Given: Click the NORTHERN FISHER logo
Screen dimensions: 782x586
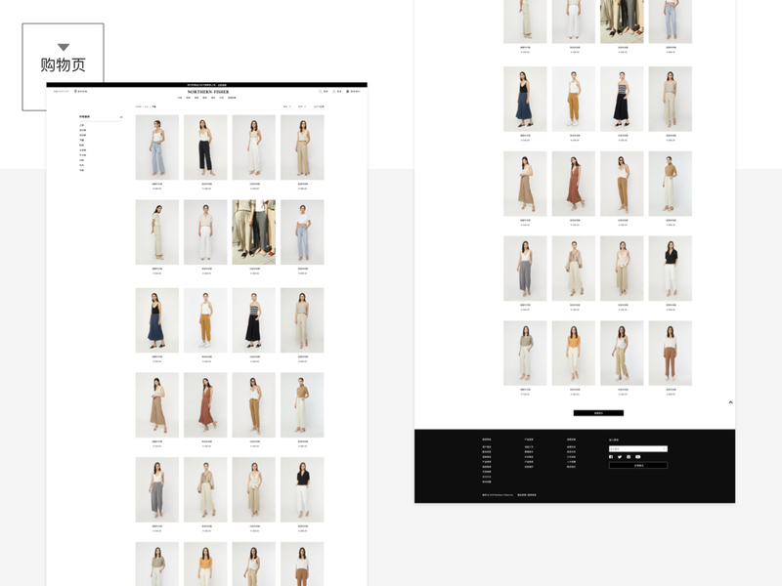Looking at the screenshot, I should click(x=208, y=92).
